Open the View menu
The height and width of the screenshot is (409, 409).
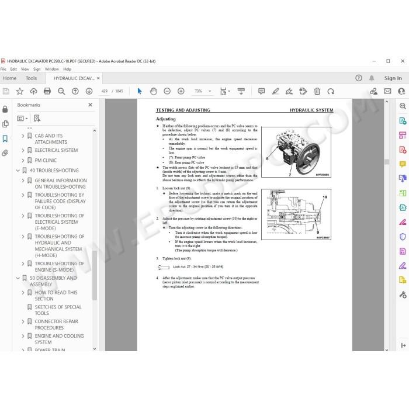click(25, 69)
